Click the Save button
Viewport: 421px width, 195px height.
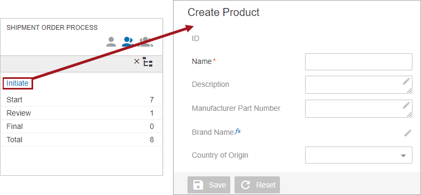(x=209, y=185)
